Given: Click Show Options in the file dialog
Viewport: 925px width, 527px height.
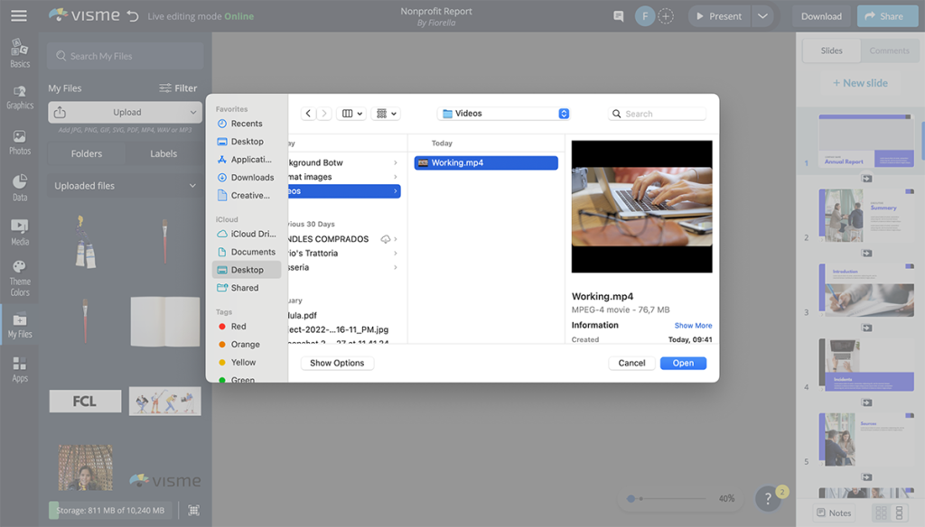Looking at the screenshot, I should click(x=337, y=362).
